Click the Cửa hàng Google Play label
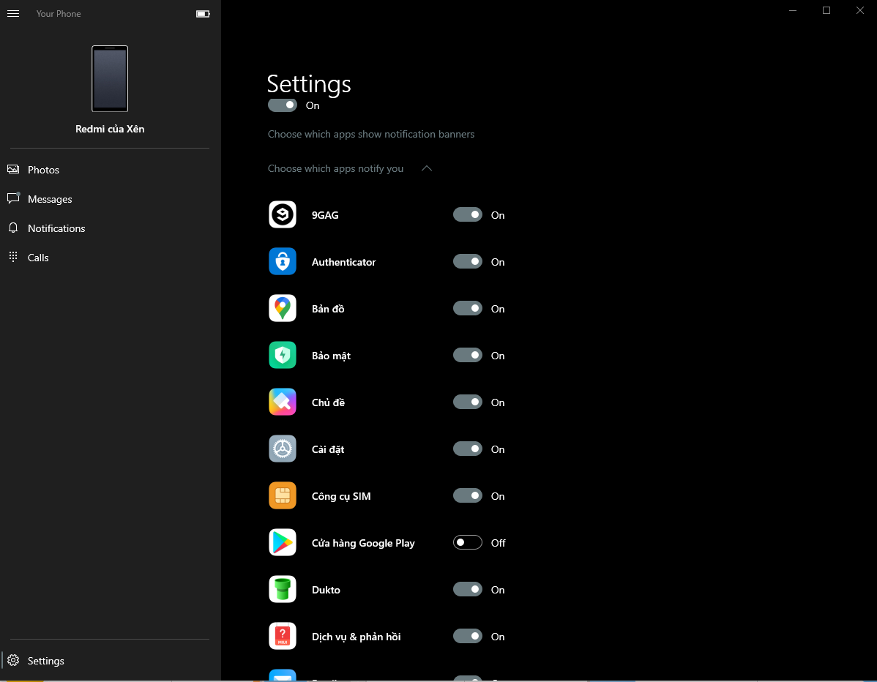Screen dimensions: 877x682 [363, 544]
